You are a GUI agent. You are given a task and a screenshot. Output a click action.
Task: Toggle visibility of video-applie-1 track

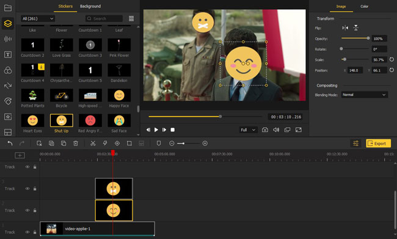click(27, 232)
